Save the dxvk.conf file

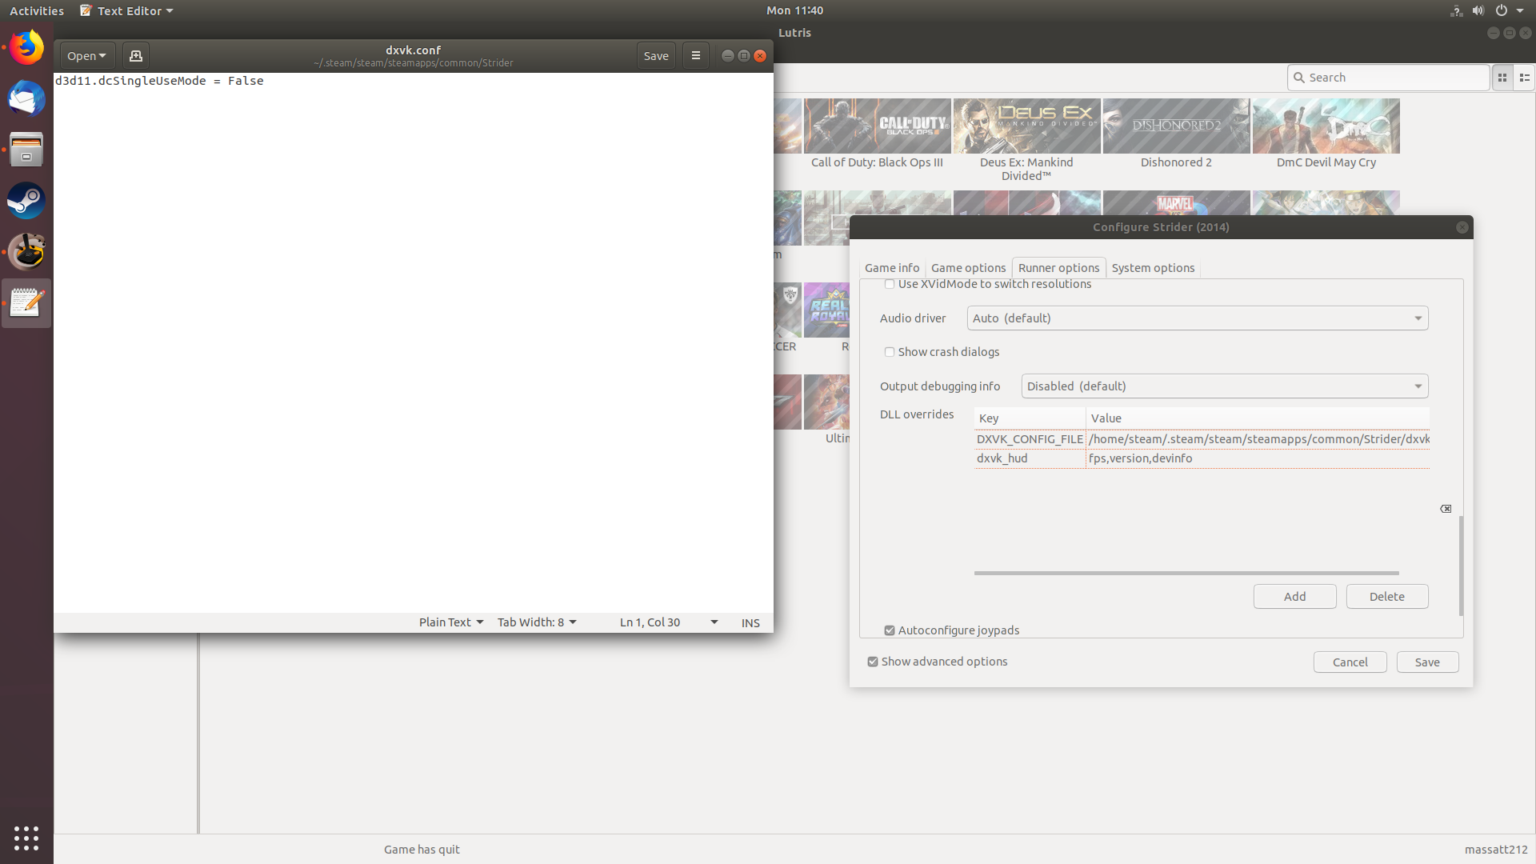point(656,55)
